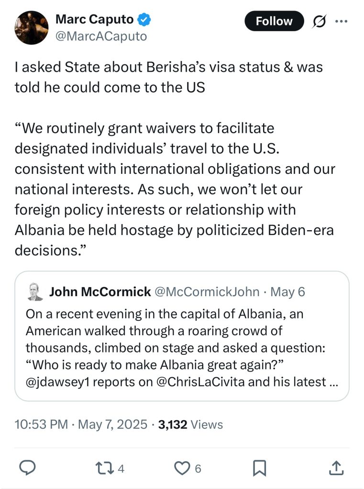
Task: Share the post via upload icon
Action: point(336,468)
